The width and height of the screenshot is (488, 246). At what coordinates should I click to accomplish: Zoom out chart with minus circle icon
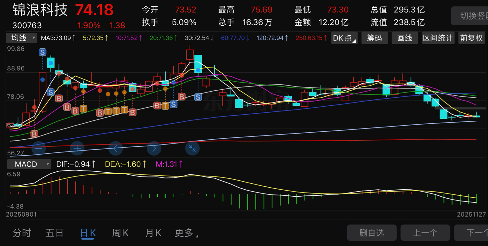(x=39, y=148)
